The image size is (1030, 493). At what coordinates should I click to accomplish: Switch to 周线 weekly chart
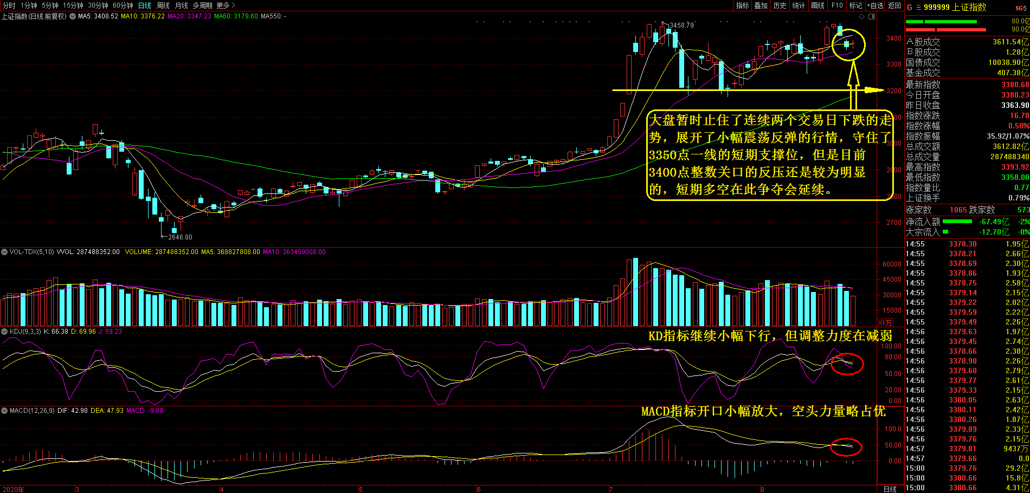163,5
